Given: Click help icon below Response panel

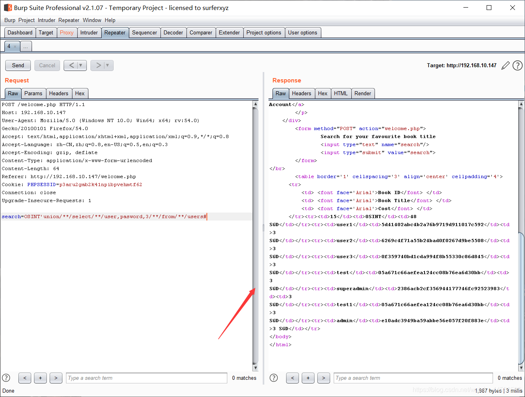Looking at the screenshot, I should [x=274, y=378].
